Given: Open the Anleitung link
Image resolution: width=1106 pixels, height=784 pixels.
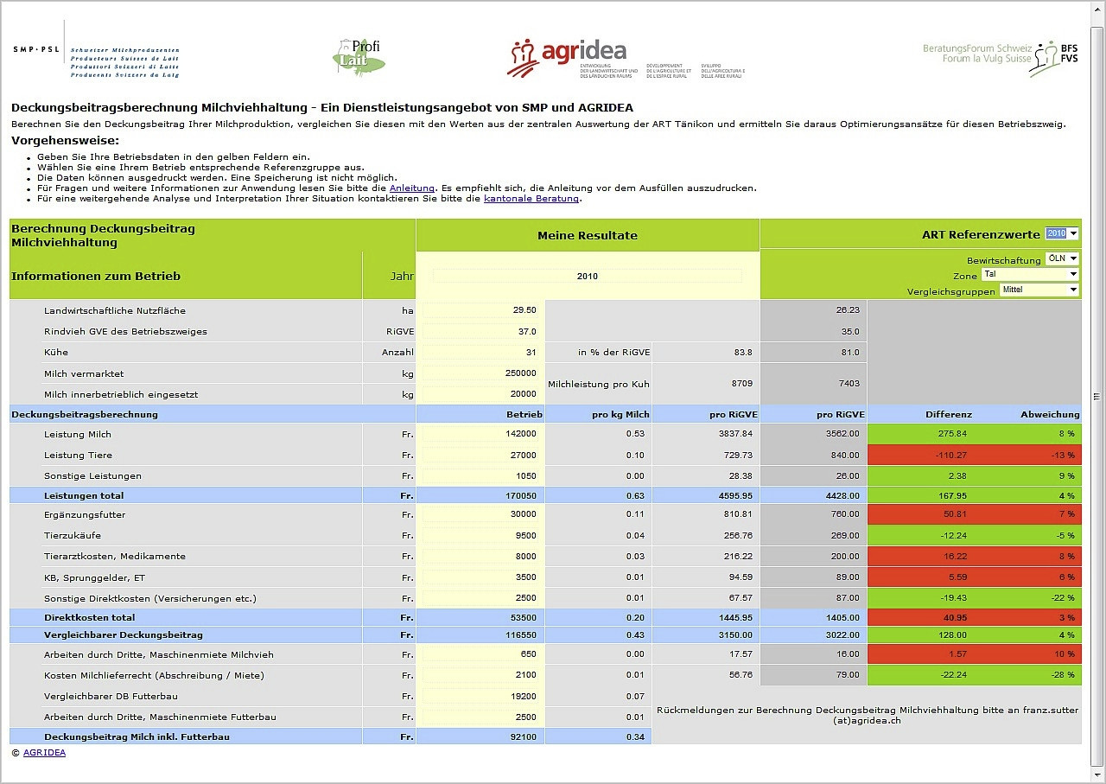Looking at the screenshot, I should point(411,188).
